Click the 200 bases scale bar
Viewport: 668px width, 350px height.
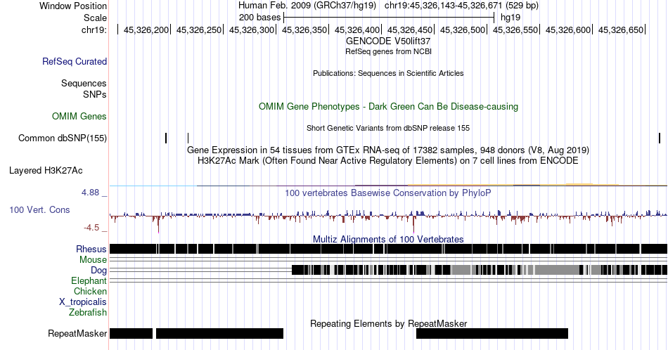pos(389,18)
